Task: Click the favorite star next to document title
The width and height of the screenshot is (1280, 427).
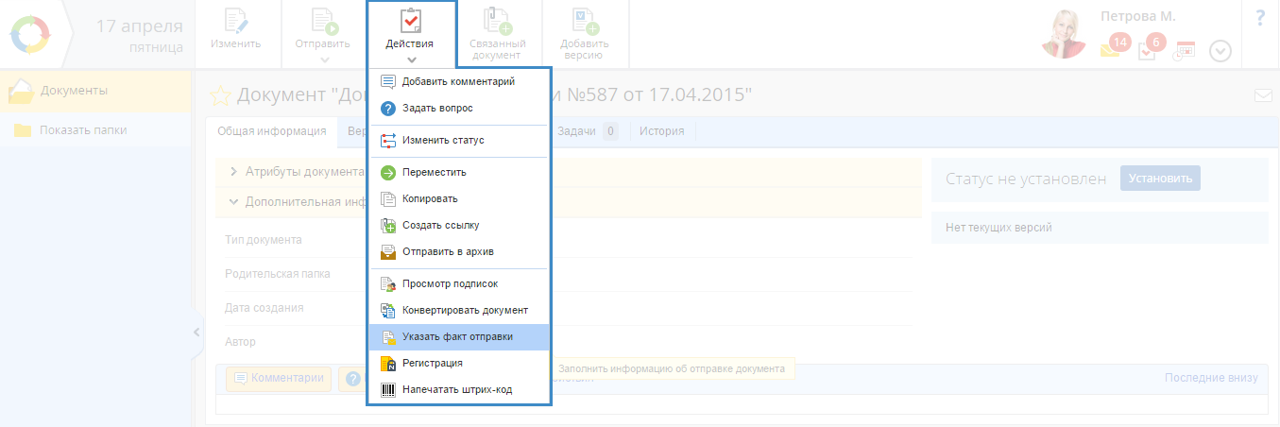Action: pyautogui.click(x=219, y=95)
